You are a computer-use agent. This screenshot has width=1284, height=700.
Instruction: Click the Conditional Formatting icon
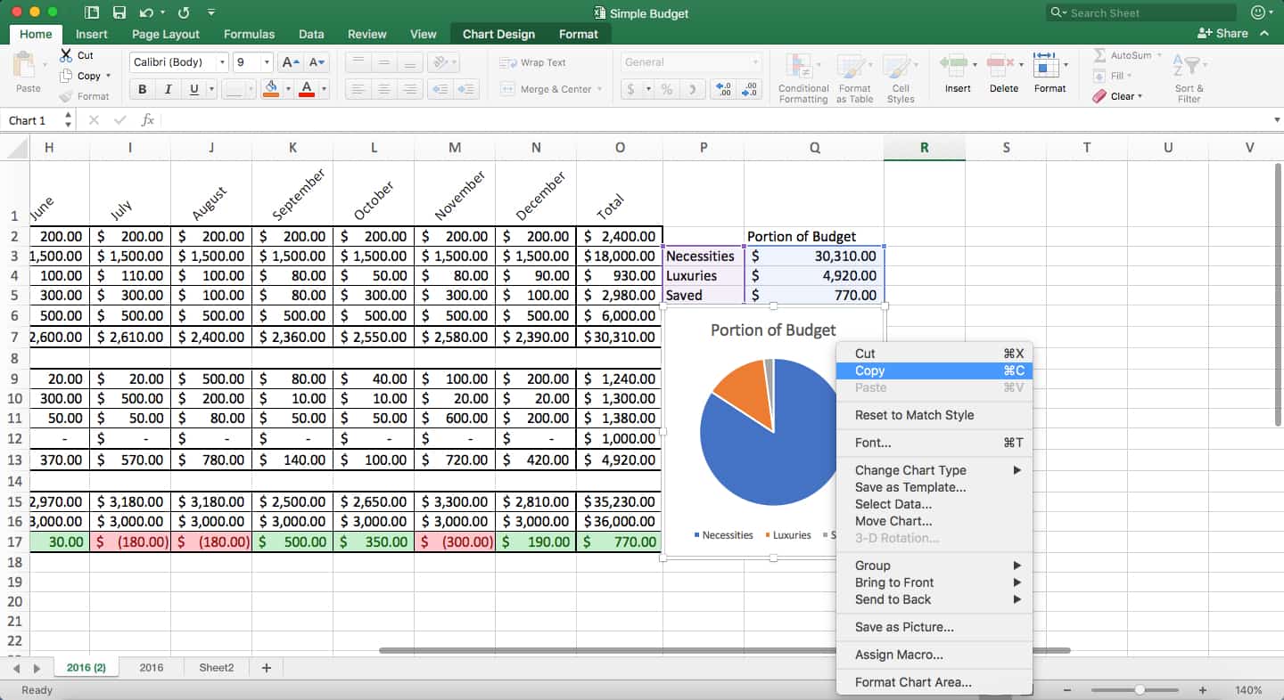coord(802,69)
